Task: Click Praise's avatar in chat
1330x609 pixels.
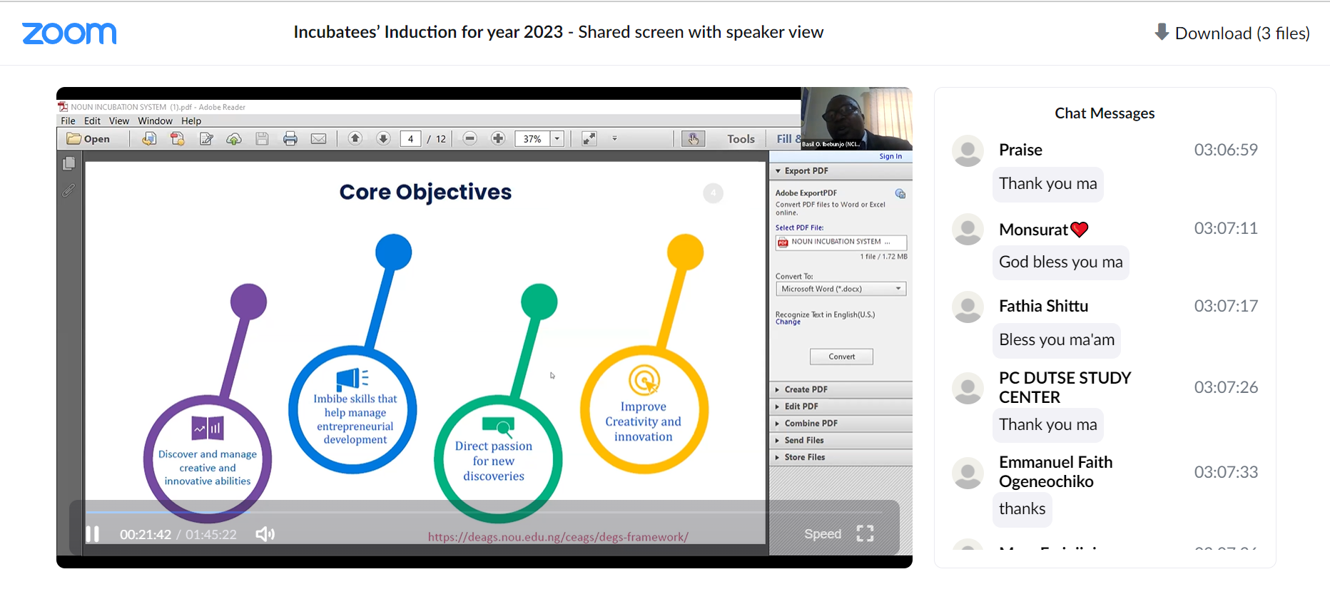Action: click(x=968, y=150)
